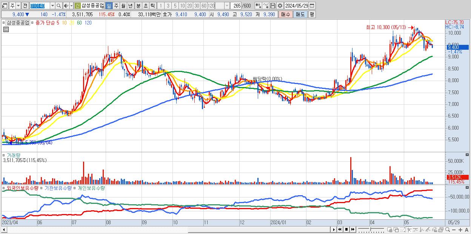
Task: Click the green 60 moving average legend
Action: pos(79,23)
